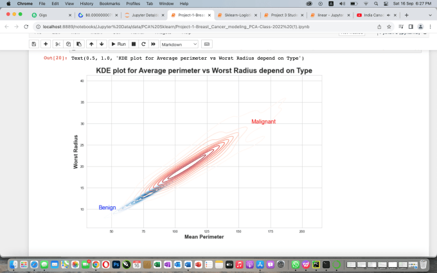Click the date and time Sat 16 Sep
Image resolution: width=437 pixels, height=273 pixels.
coord(412,4)
